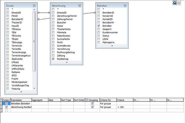Collapse Betreiber table using bottom arrow
185x123 pixels.
click(x=112, y=46)
